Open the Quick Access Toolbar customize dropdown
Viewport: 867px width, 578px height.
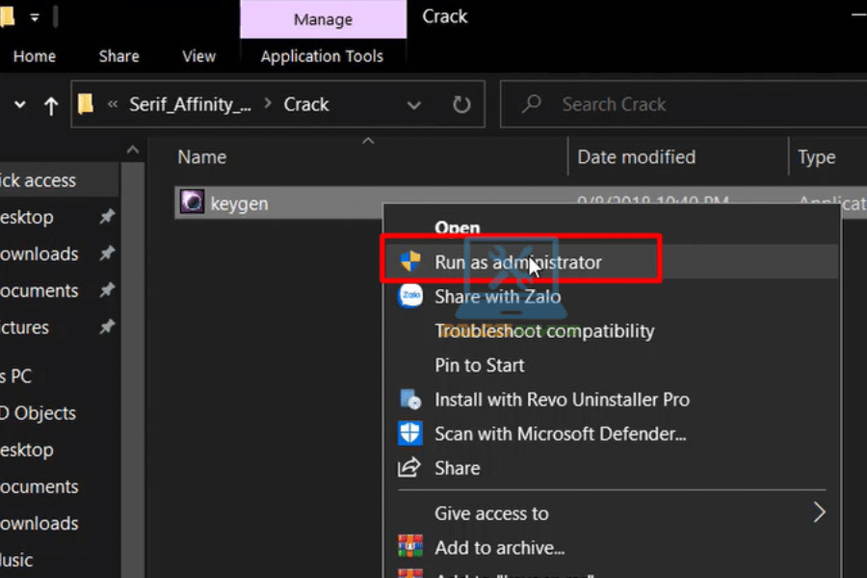[34, 16]
